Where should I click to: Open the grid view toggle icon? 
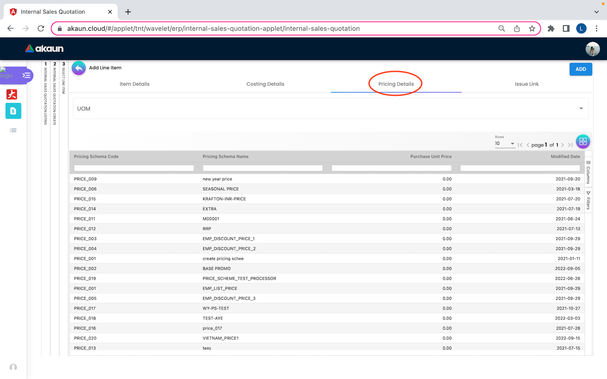pos(583,141)
